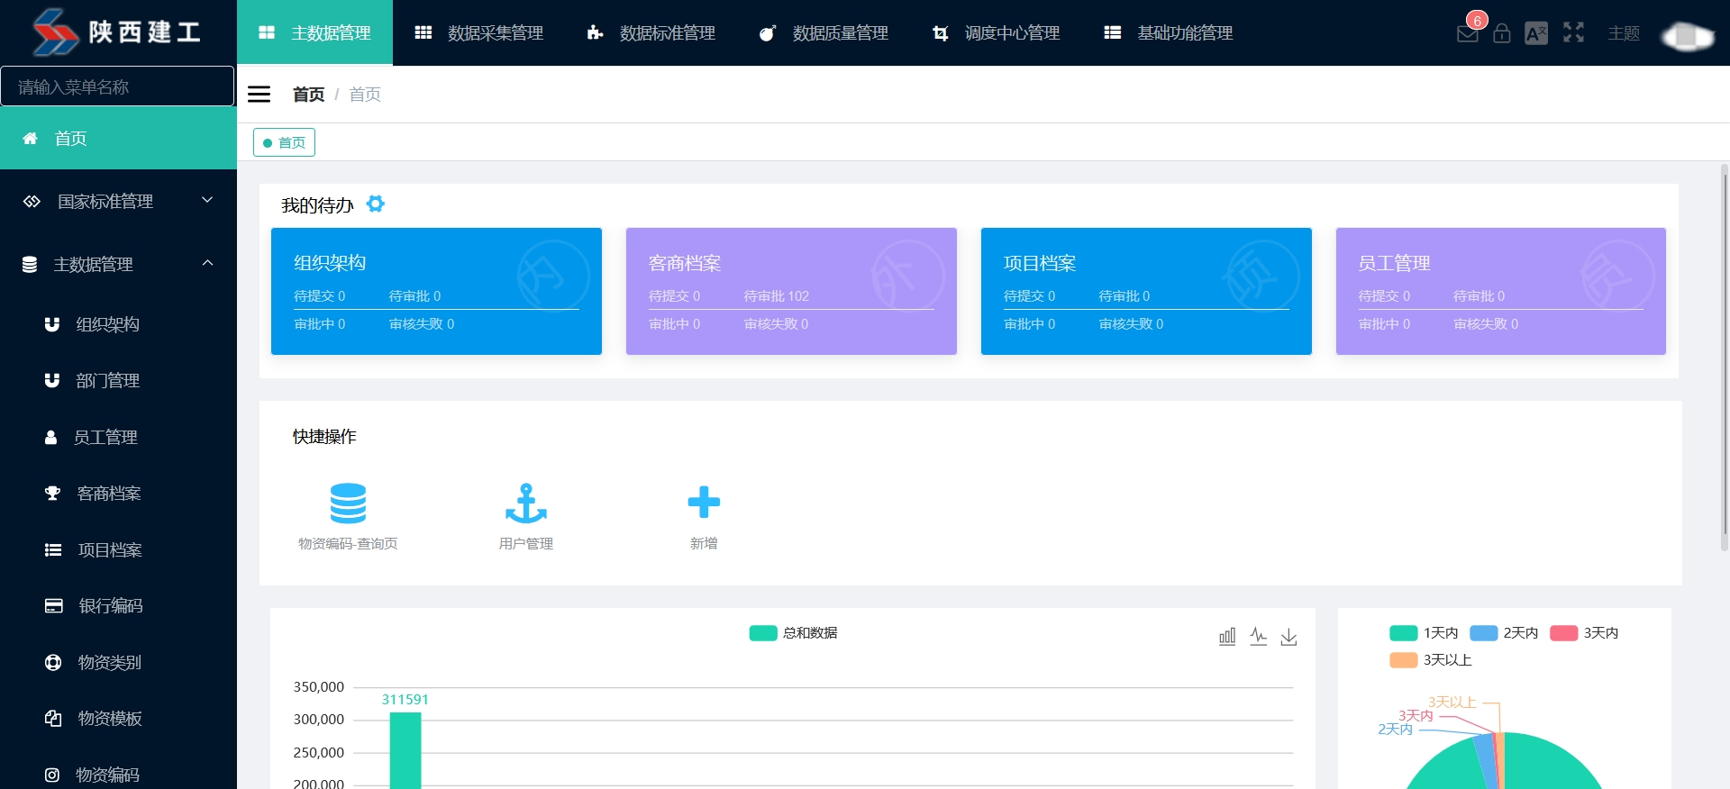Toggle the 2天内 legend item
This screenshot has height=789, width=1730.
(x=1504, y=633)
